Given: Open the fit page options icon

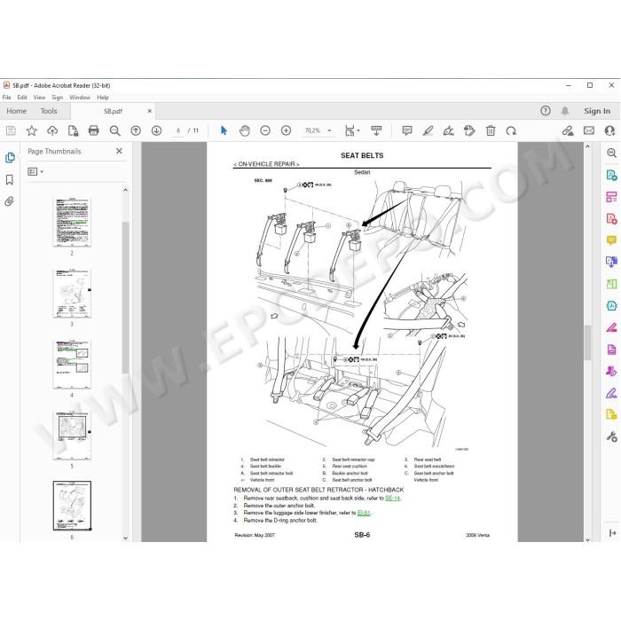Looking at the screenshot, I should (x=351, y=130).
